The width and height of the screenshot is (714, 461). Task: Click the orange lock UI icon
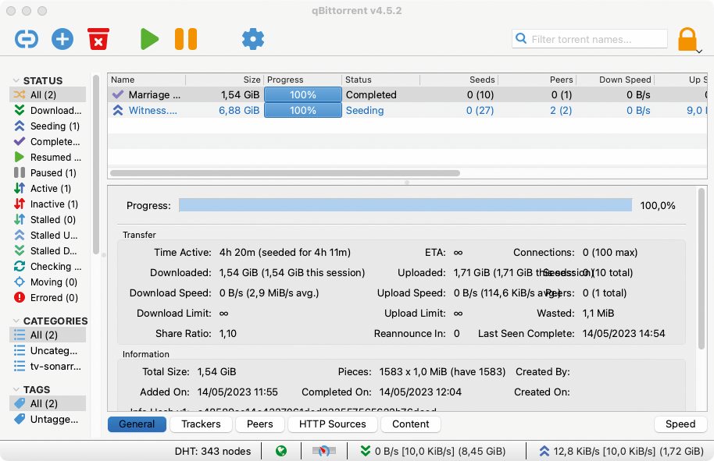click(x=687, y=39)
